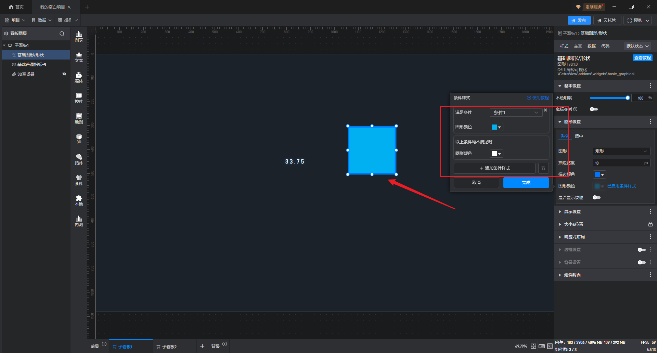Open the 3D components icon
This screenshot has width=657, height=353.
click(x=79, y=139)
